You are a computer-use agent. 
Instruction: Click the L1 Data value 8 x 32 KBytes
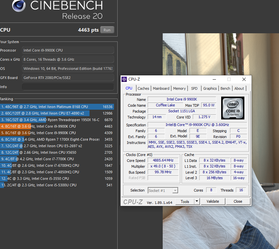(x=215, y=160)
